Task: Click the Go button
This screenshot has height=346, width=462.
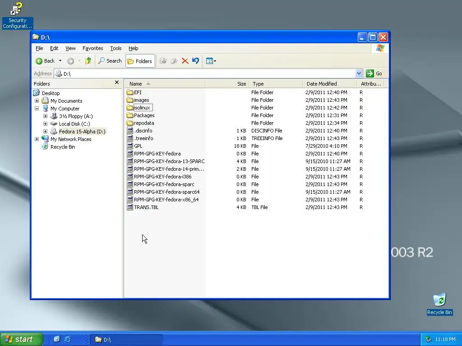Action: click(x=374, y=73)
